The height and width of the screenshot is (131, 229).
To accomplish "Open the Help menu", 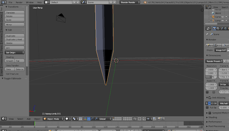I will (x=39, y=2).
